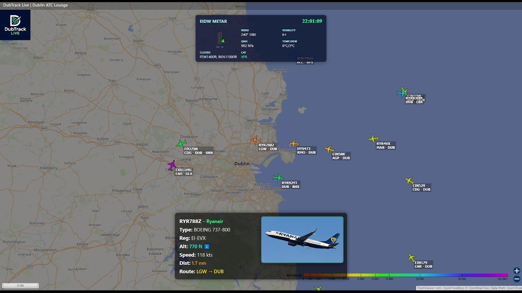Viewport: 522px width, 293px height.
Task: Open the OpenFreeMap attribution link
Action: (454, 288)
